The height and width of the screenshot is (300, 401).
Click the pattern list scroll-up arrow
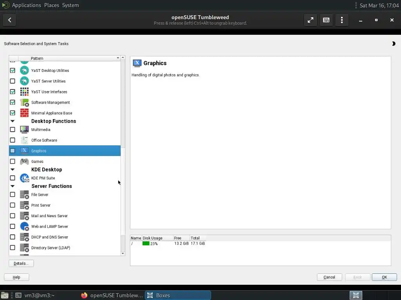point(123,58)
